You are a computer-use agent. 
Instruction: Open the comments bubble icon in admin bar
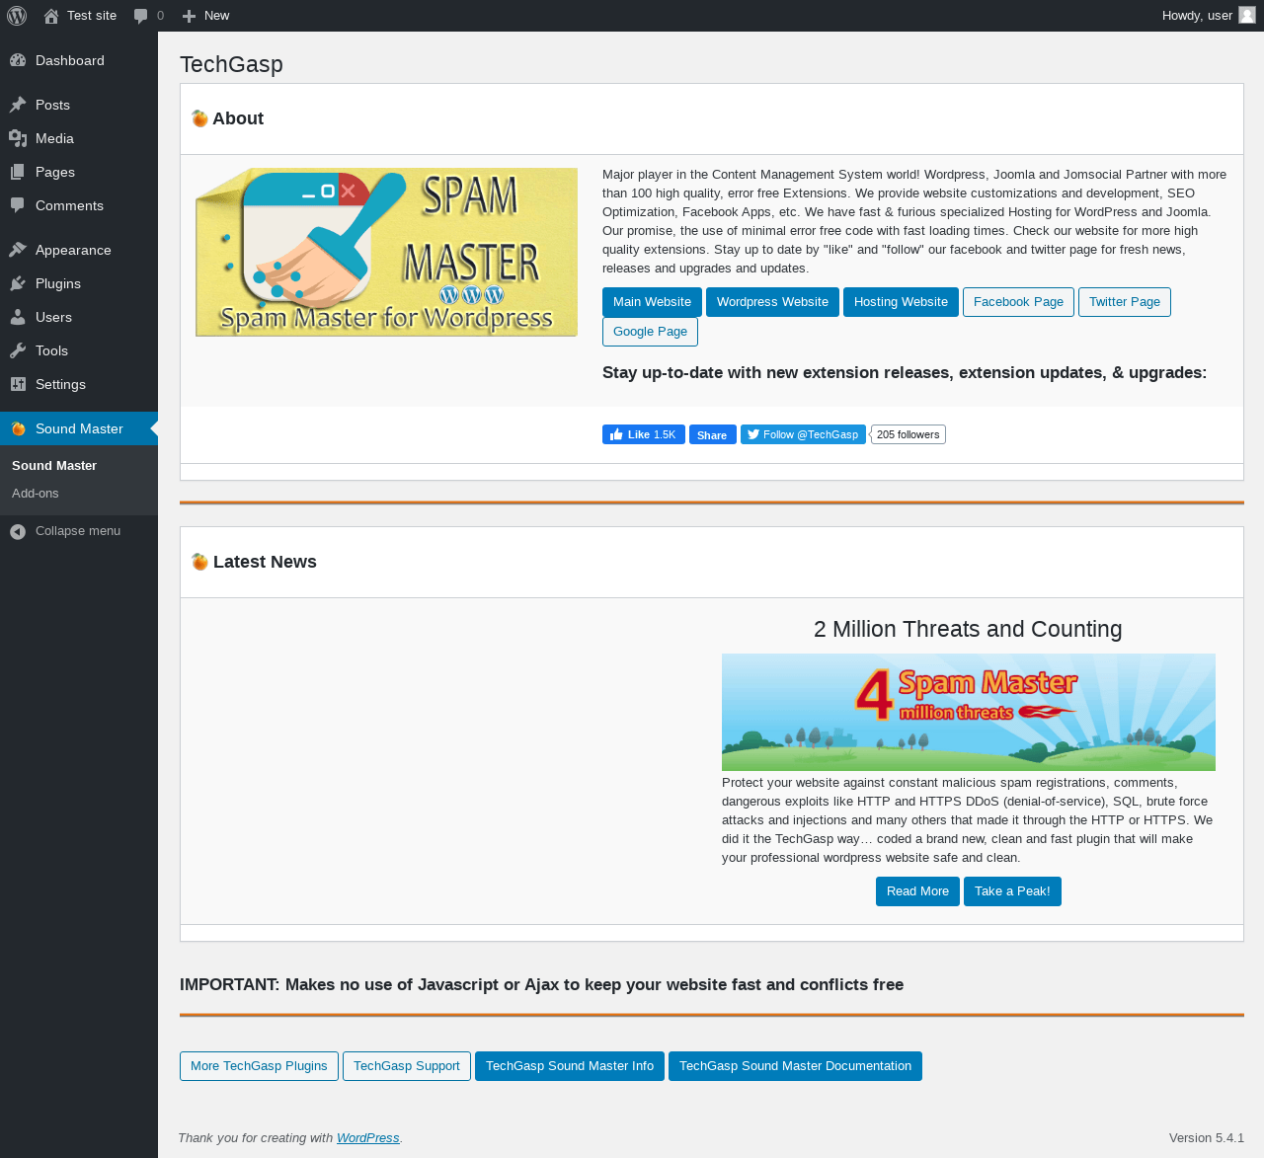coord(141,16)
